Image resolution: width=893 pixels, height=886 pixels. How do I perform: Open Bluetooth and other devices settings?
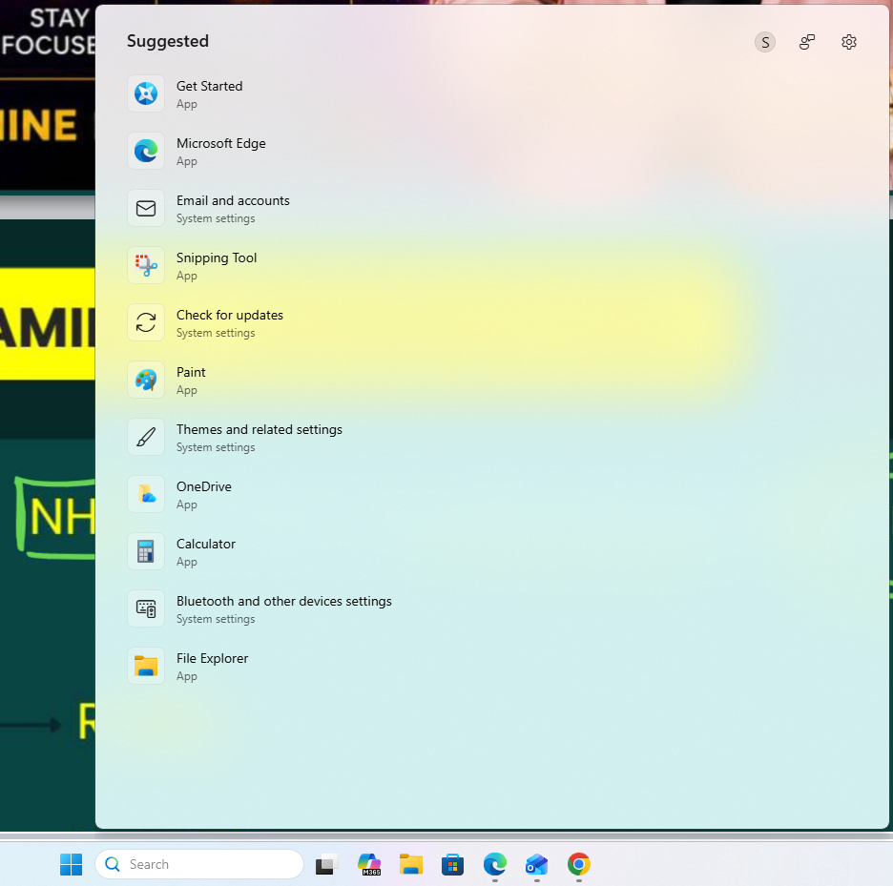pos(260,608)
